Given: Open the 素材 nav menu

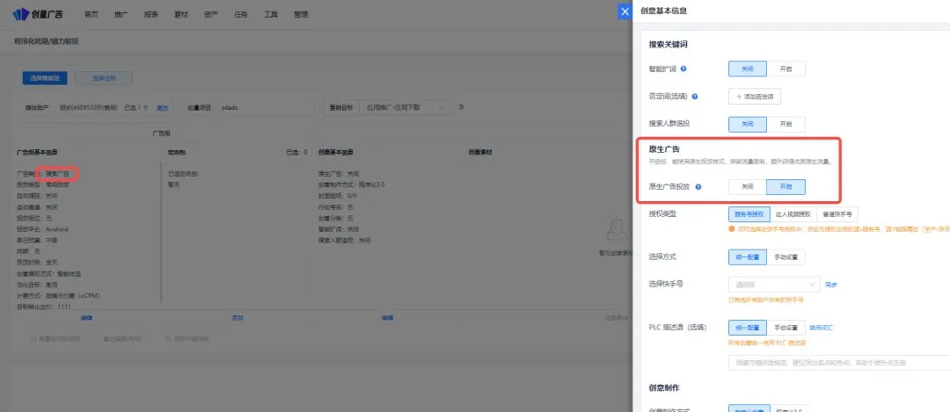Looking at the screenshot, I should 180,15.
